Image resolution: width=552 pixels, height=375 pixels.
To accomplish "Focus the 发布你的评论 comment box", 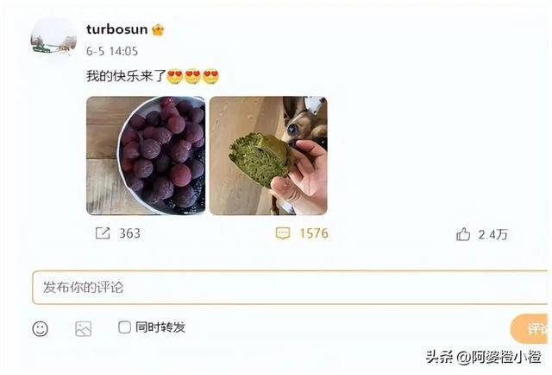I will (292, 288).
